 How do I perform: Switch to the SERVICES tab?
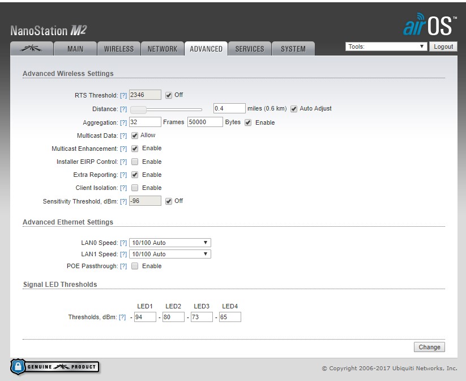point(250,49)
